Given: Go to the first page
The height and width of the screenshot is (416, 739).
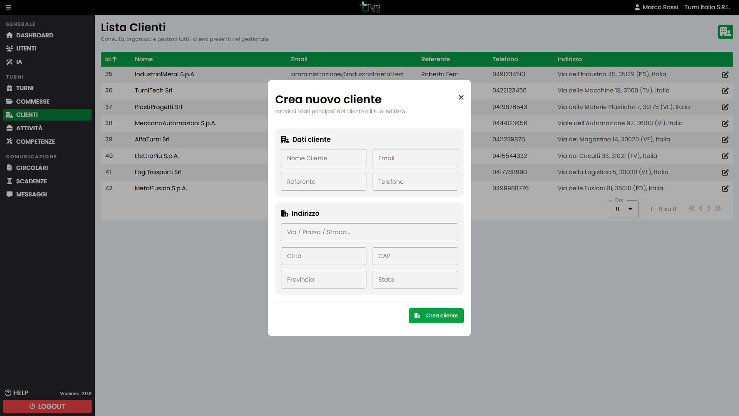Looking at the screenshot, I should (692, 208).
